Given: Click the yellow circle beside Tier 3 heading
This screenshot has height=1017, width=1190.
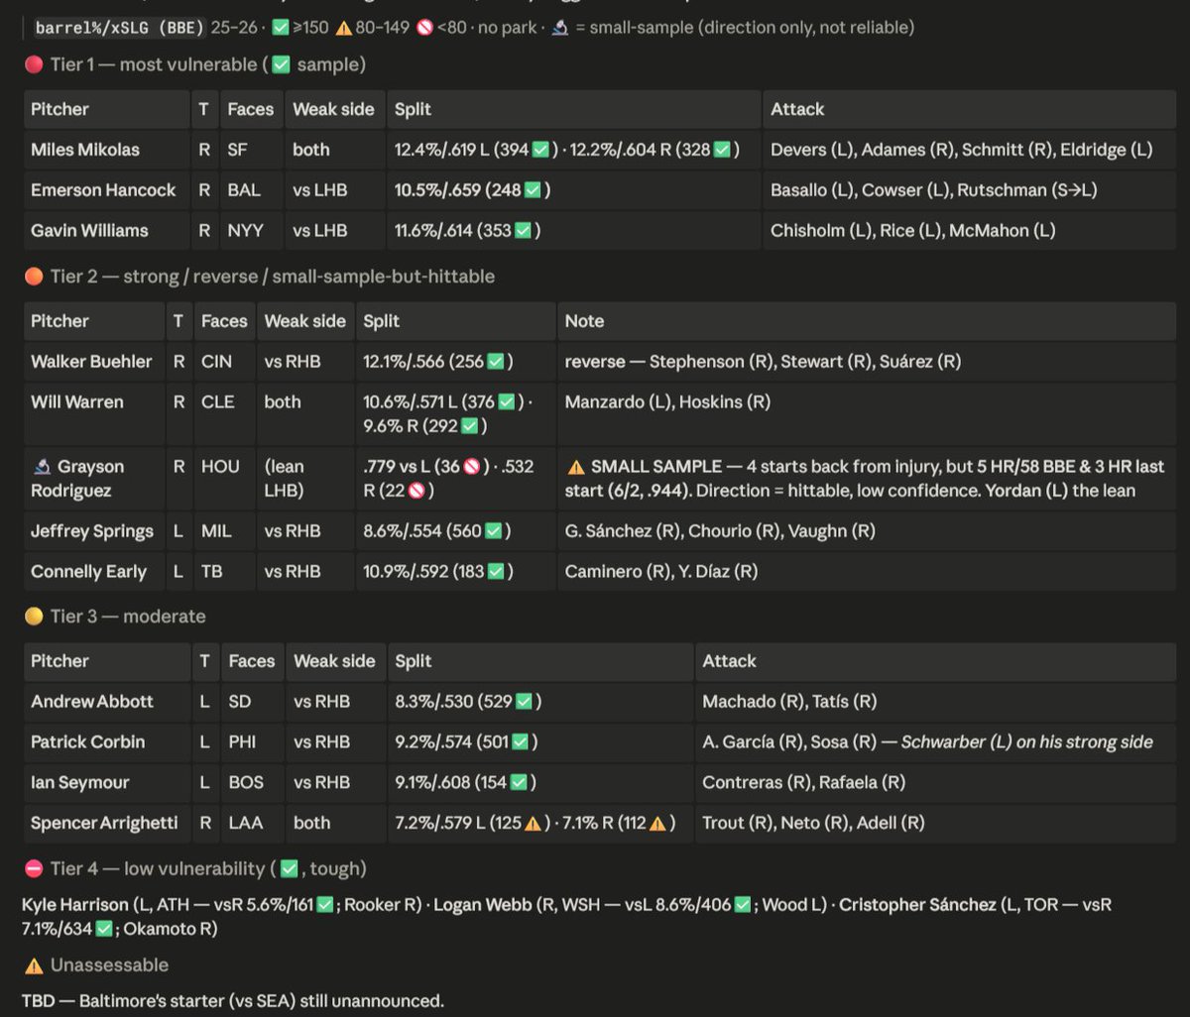Looking at the screenshot, I should (x=33, y=617).
